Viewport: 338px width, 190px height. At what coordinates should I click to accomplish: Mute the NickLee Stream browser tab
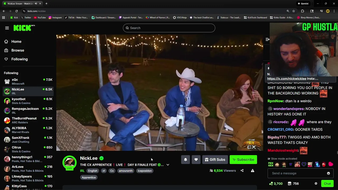36,4
